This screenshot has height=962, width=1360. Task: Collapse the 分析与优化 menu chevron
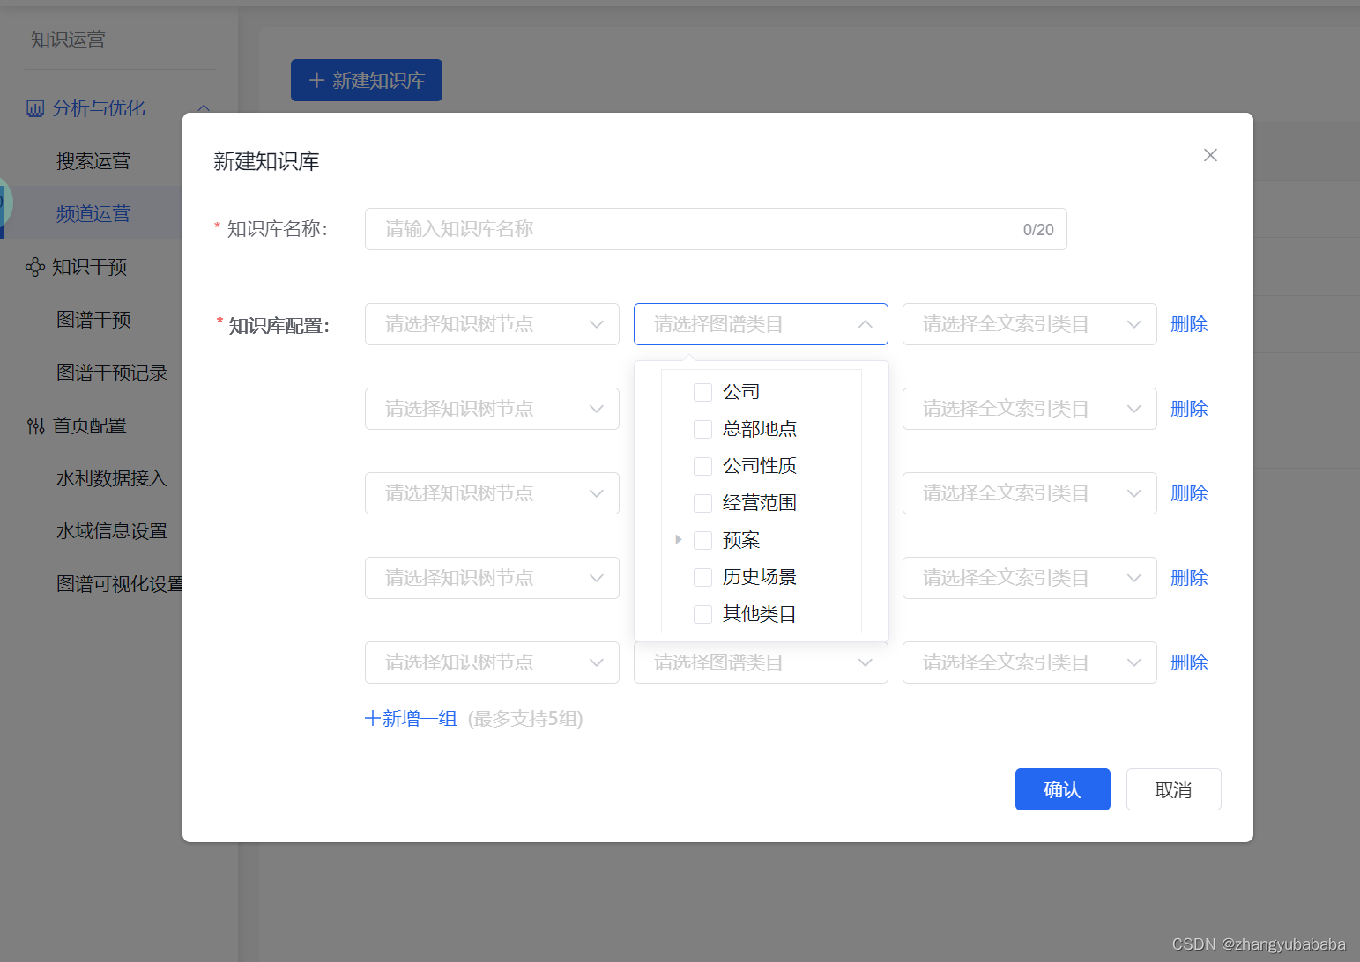pyautogui.click(x=204, y=108)
